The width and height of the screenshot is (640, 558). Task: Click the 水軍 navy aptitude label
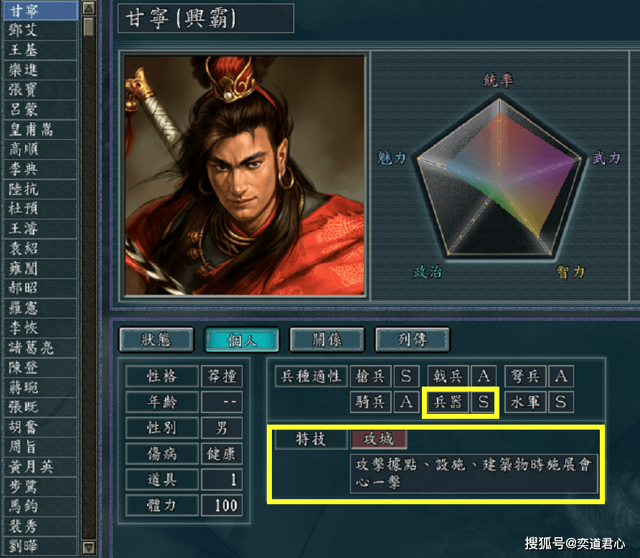pos(525,402)
